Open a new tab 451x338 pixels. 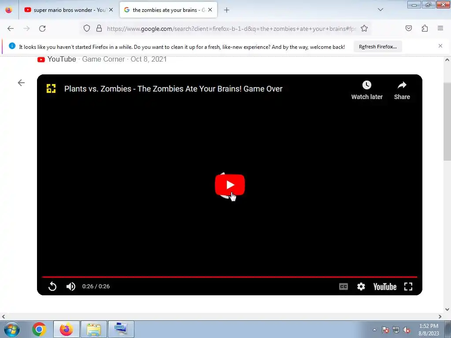pyautogui.click(x=227, y=10)
